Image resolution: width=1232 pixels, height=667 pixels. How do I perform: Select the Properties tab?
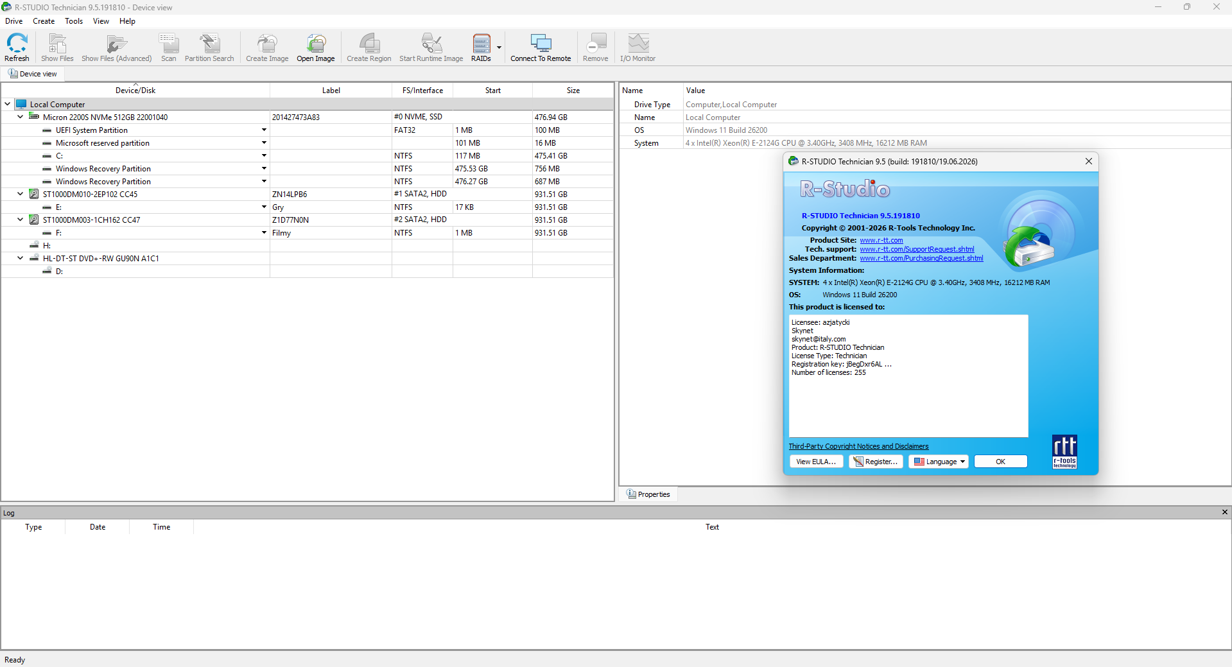coord(648,494)
